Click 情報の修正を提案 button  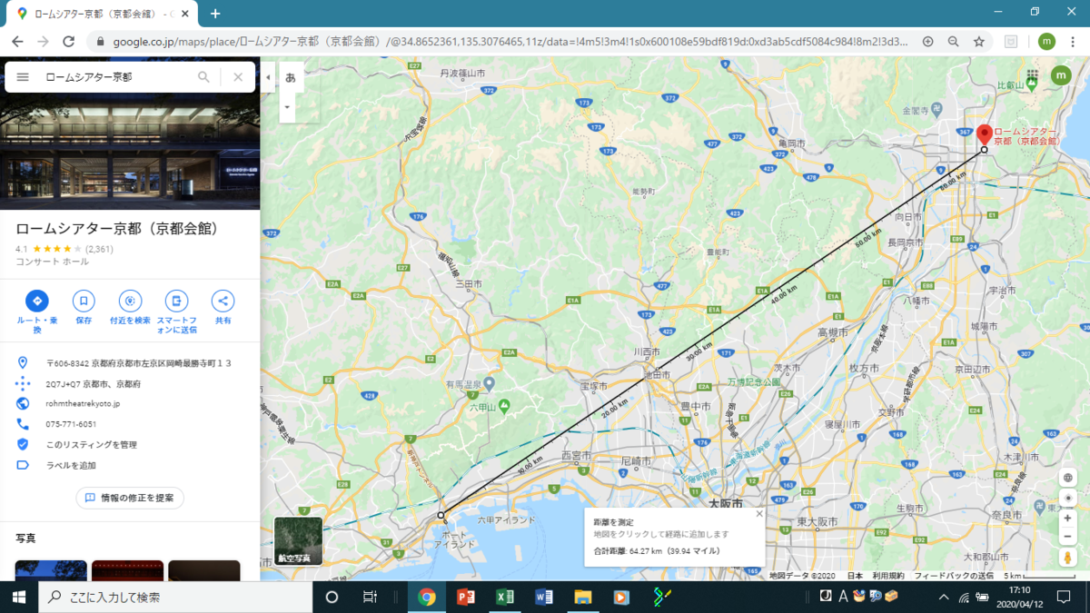click(x=130, y=498)
